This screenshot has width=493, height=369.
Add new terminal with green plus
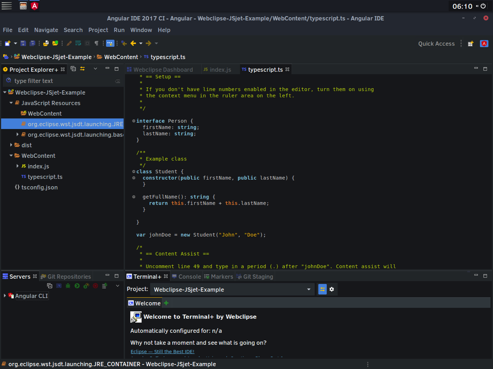[x=166, y=303]
